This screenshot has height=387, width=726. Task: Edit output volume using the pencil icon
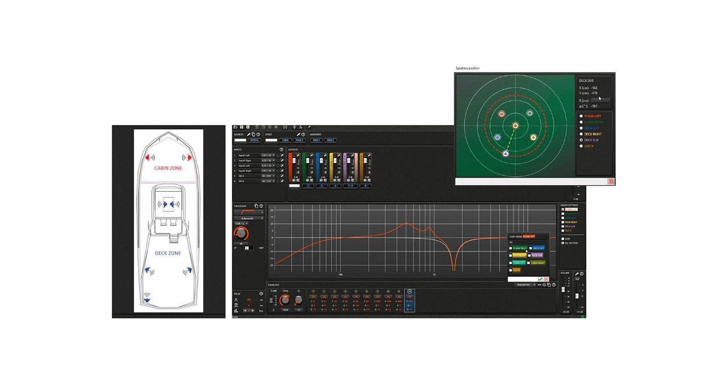point(576,274)
